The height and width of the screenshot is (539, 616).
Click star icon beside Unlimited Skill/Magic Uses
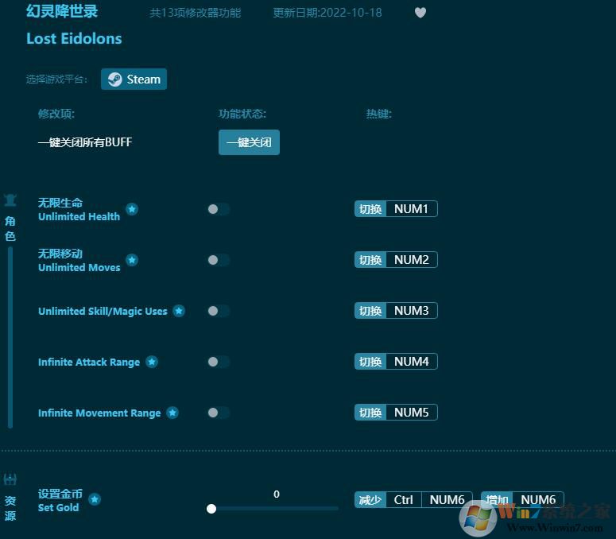tap(179, 311)
